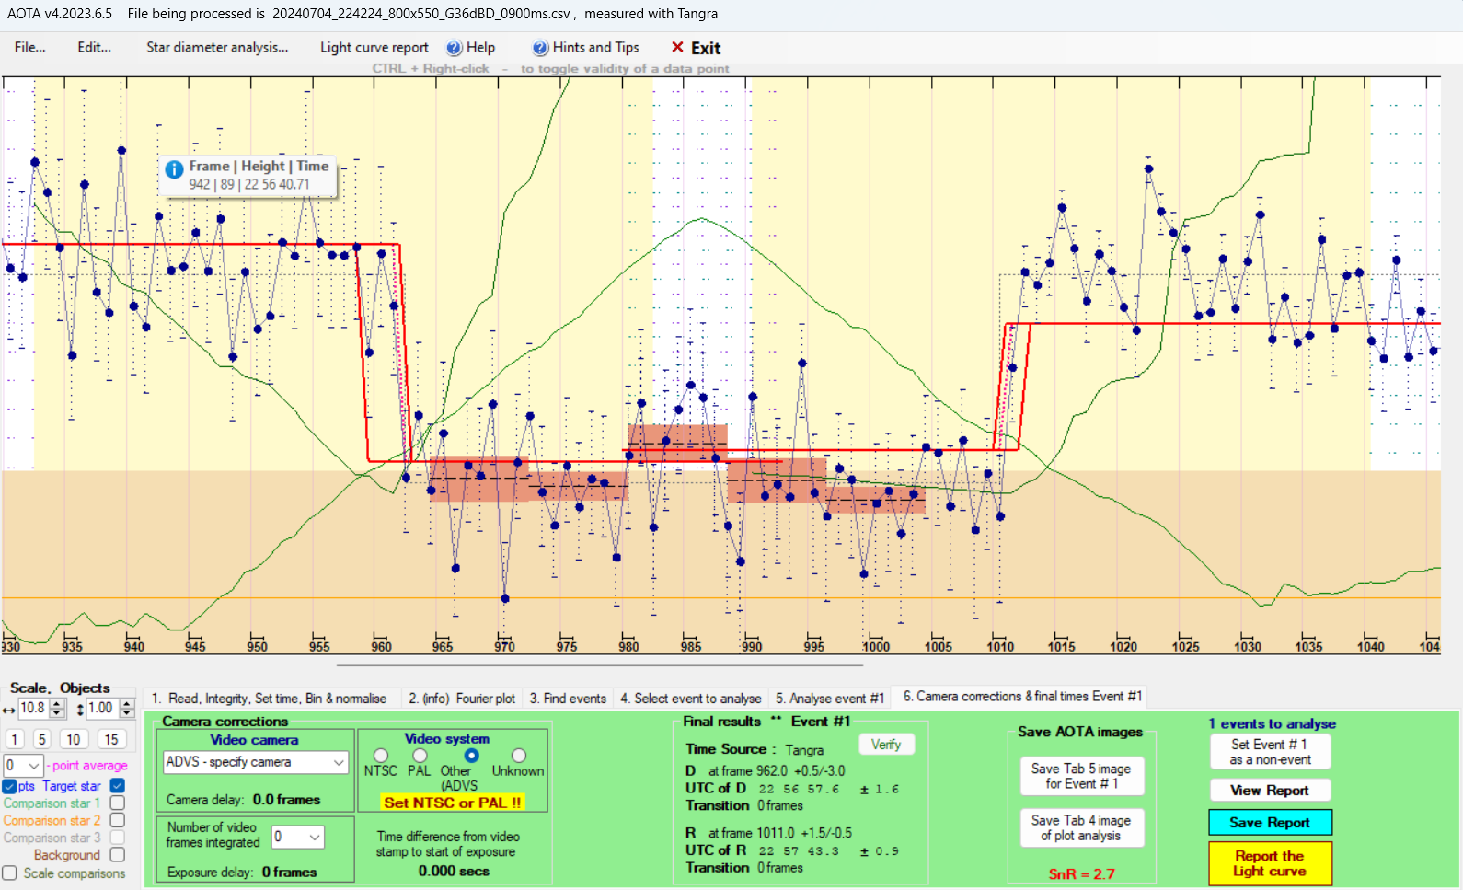Toggle the Background checkbox
Image resolution: width=1463 pixels, height=890 pixels.
pyautogui.click(x=118, y=855)
